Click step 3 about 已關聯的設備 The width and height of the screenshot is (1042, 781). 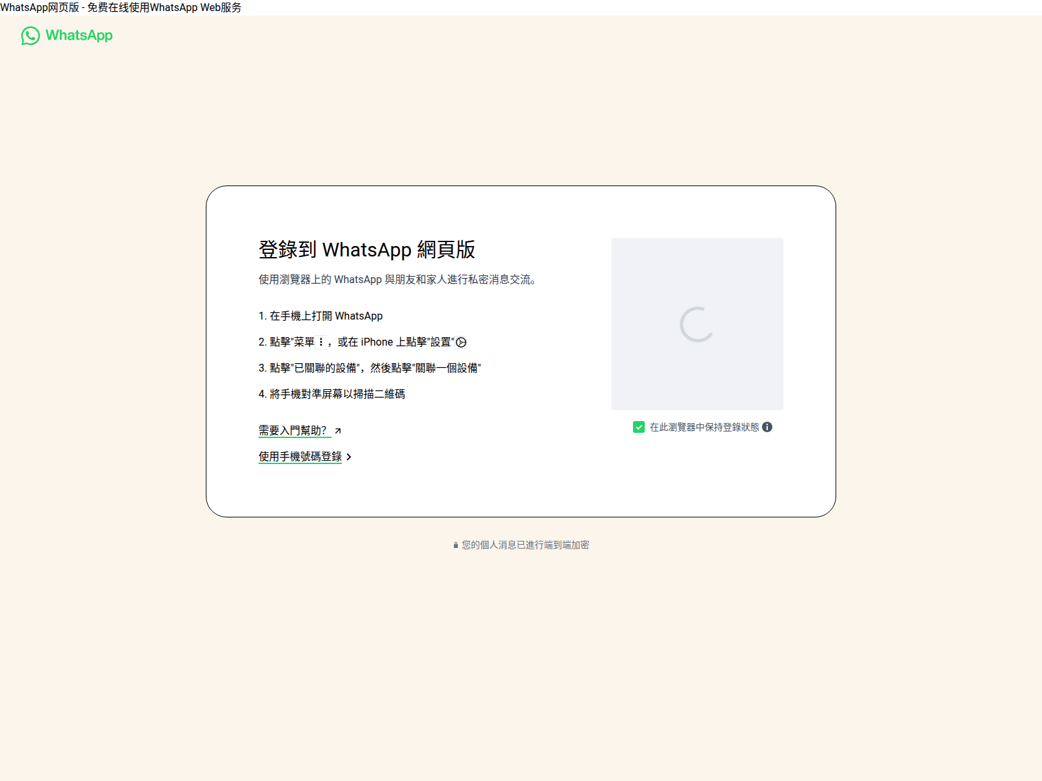(369, 368)
